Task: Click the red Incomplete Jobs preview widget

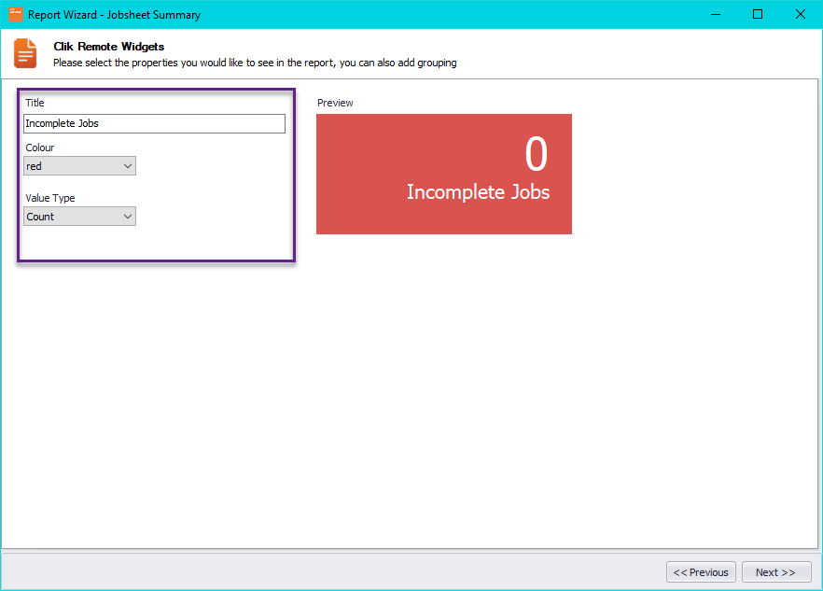Action: pyautogui.click(x=444, y=174)
